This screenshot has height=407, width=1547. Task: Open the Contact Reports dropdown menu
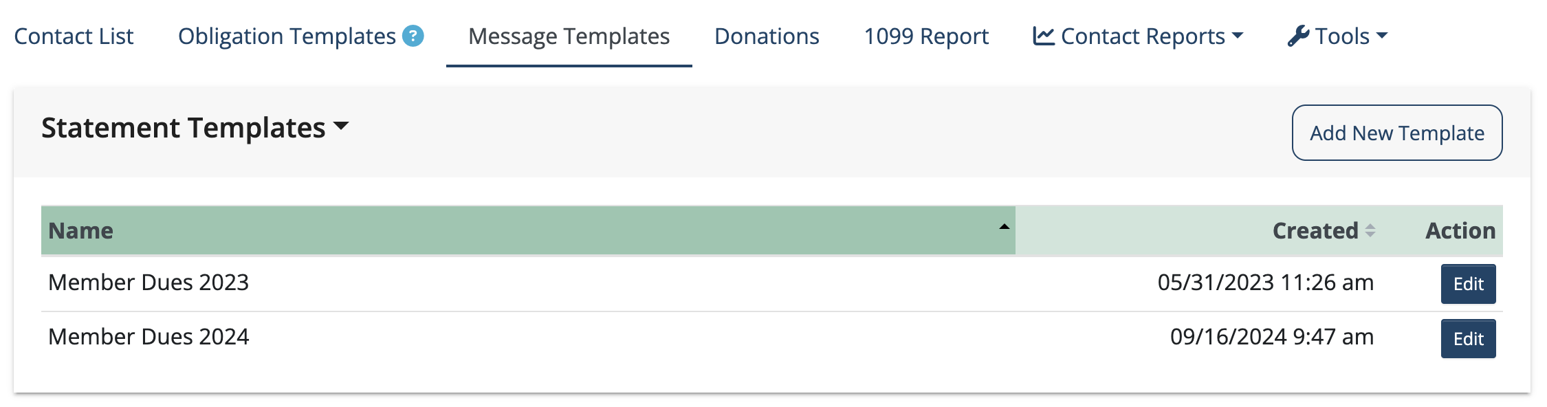click(1138, 36)
